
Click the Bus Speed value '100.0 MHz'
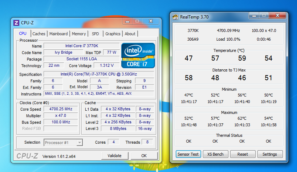(61, 122)
